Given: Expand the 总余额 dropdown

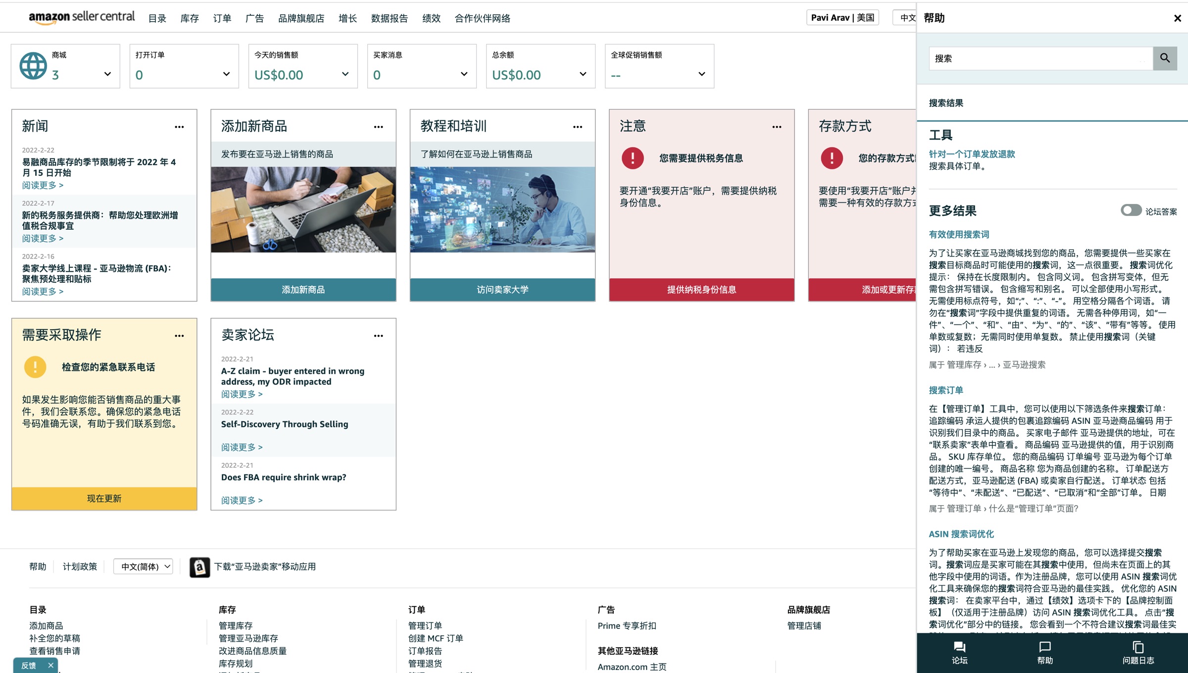Looking at the screenshot, I should 583,74.
